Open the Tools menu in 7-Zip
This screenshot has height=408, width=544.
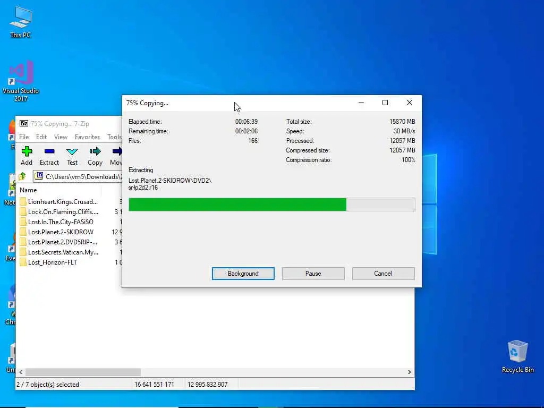(114, 137)
